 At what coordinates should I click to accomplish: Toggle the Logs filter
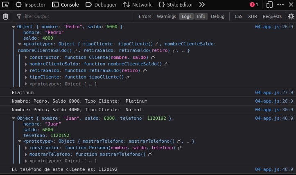pos(186,16)
